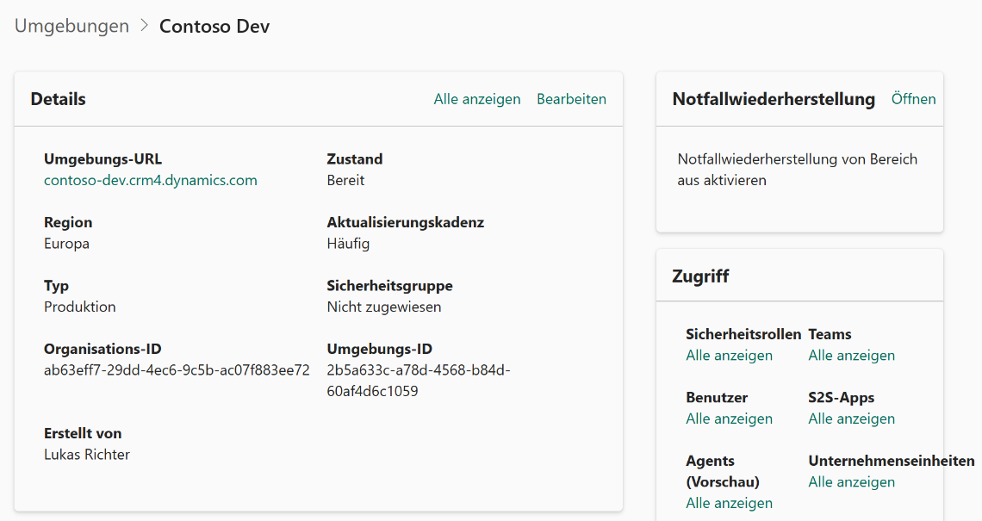Click the Sicherheitsgruppe label
The width and height of the screenshot is (982, 521).
click(389, 286)
